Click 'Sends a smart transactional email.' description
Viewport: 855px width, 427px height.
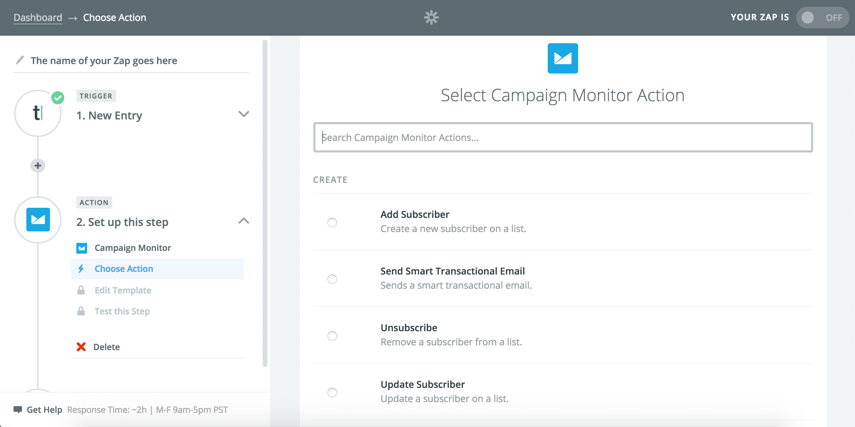(x=456, y=285)
